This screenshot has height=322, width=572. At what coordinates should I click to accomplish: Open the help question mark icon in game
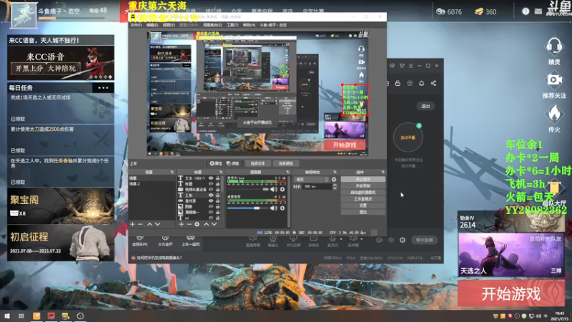526,11
